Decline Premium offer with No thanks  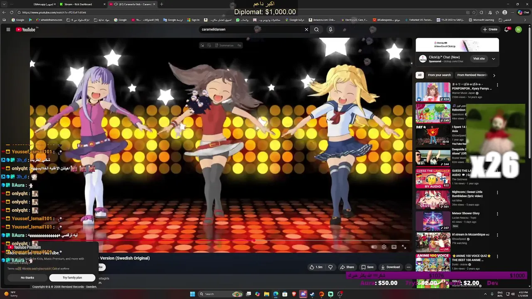[27, 277]
